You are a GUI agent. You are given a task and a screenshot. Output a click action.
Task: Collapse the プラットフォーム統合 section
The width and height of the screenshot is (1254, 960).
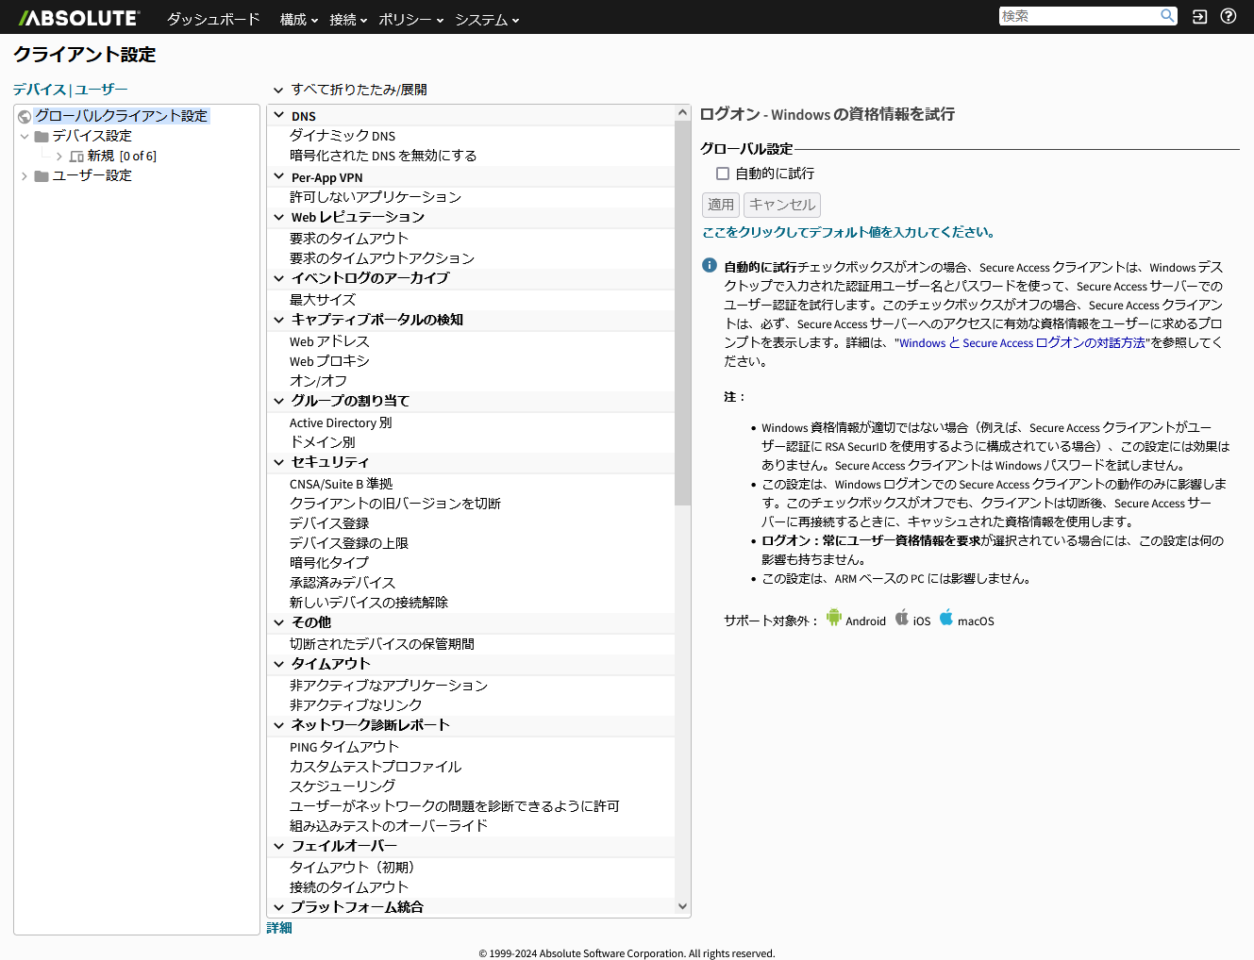click(278, 907)
